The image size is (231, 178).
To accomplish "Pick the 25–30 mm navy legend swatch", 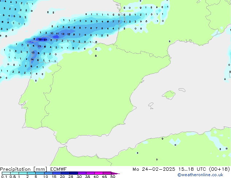I will point(73,173).
